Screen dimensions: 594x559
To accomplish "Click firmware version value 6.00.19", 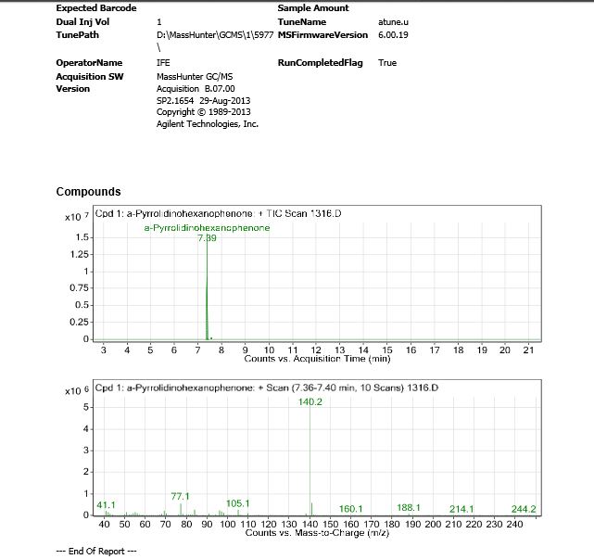I will pyautogui.click(x=393, y=35).
